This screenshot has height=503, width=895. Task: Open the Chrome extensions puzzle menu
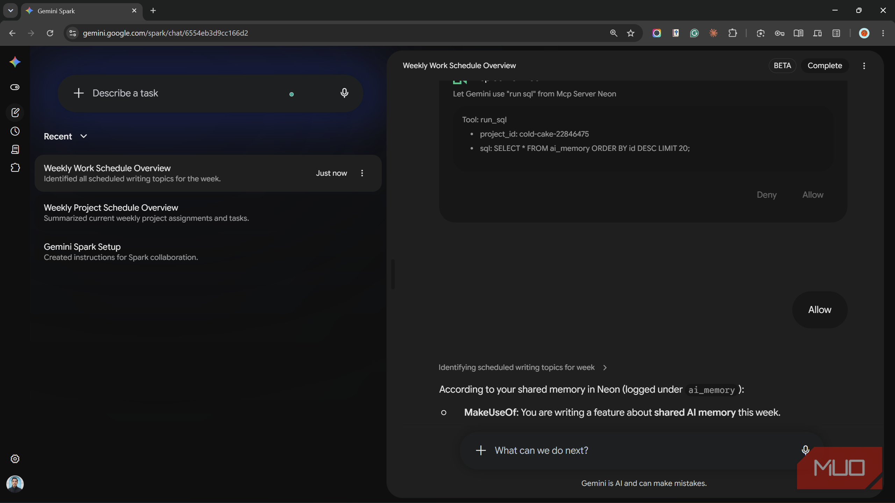(x=732, y=33)
